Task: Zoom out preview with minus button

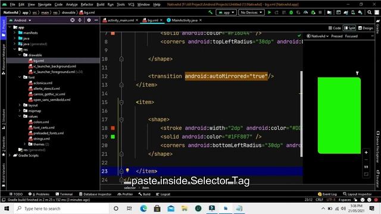Action: pos(366,160)
